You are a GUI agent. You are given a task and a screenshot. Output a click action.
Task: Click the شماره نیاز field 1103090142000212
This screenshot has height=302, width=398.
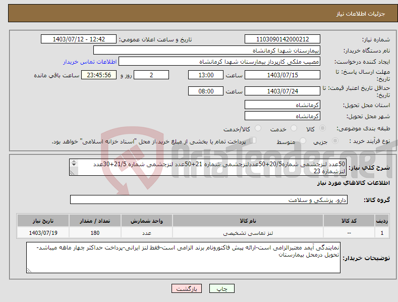point(282,39)
